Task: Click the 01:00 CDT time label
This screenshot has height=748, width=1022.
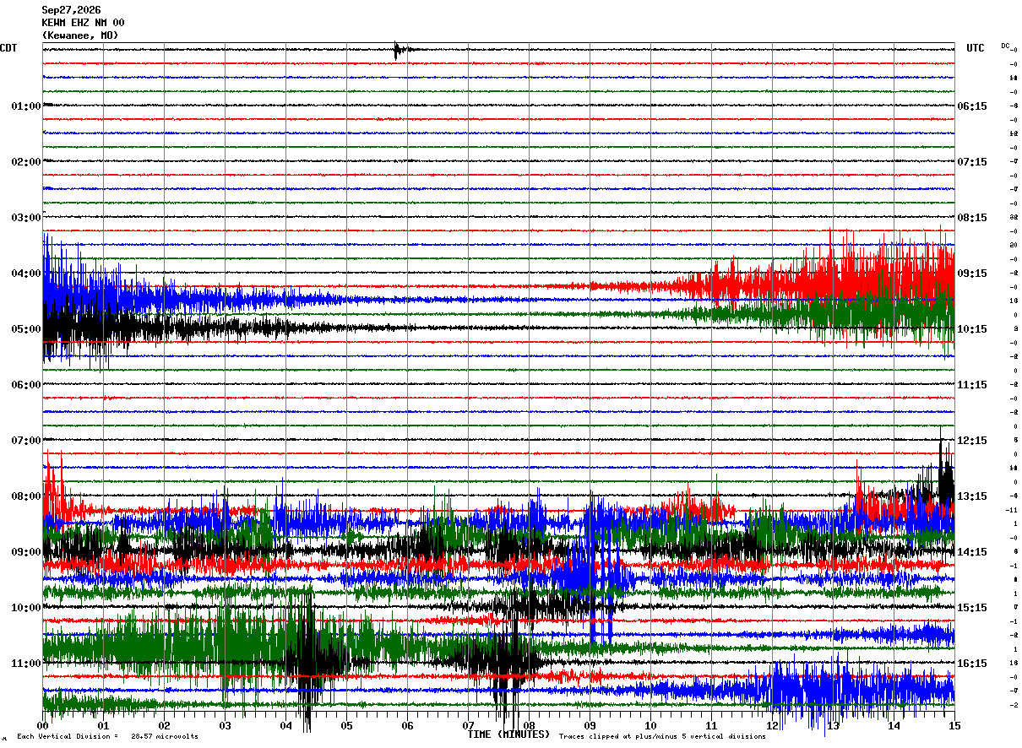Action: pyautogui.click(x=26, y=106)
